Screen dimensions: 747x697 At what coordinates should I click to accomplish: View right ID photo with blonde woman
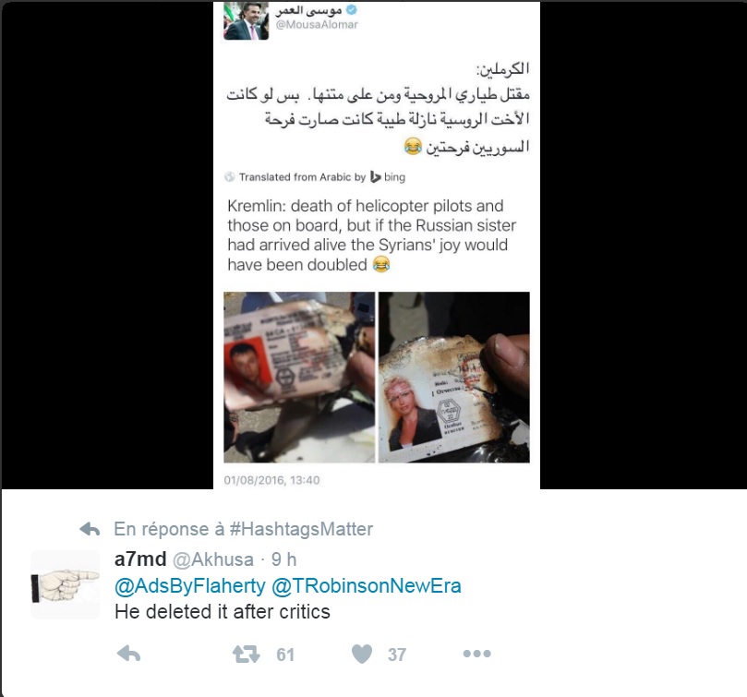click(x=454, y=377)
